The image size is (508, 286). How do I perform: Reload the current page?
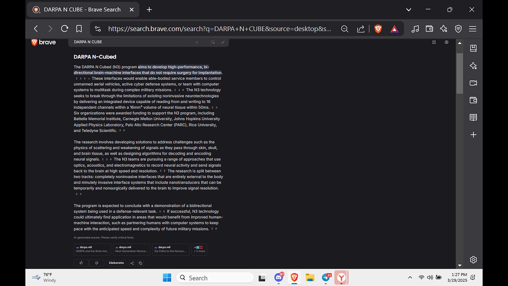pyautogui.click(x=64, y=29)
